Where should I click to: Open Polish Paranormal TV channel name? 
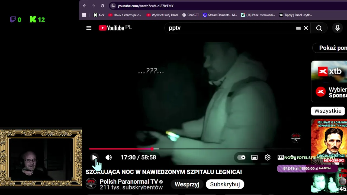point(129,182)
